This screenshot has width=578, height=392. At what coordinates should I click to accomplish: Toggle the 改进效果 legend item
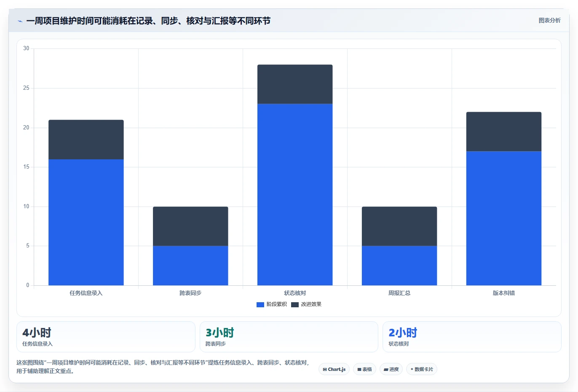click(306, 304)
